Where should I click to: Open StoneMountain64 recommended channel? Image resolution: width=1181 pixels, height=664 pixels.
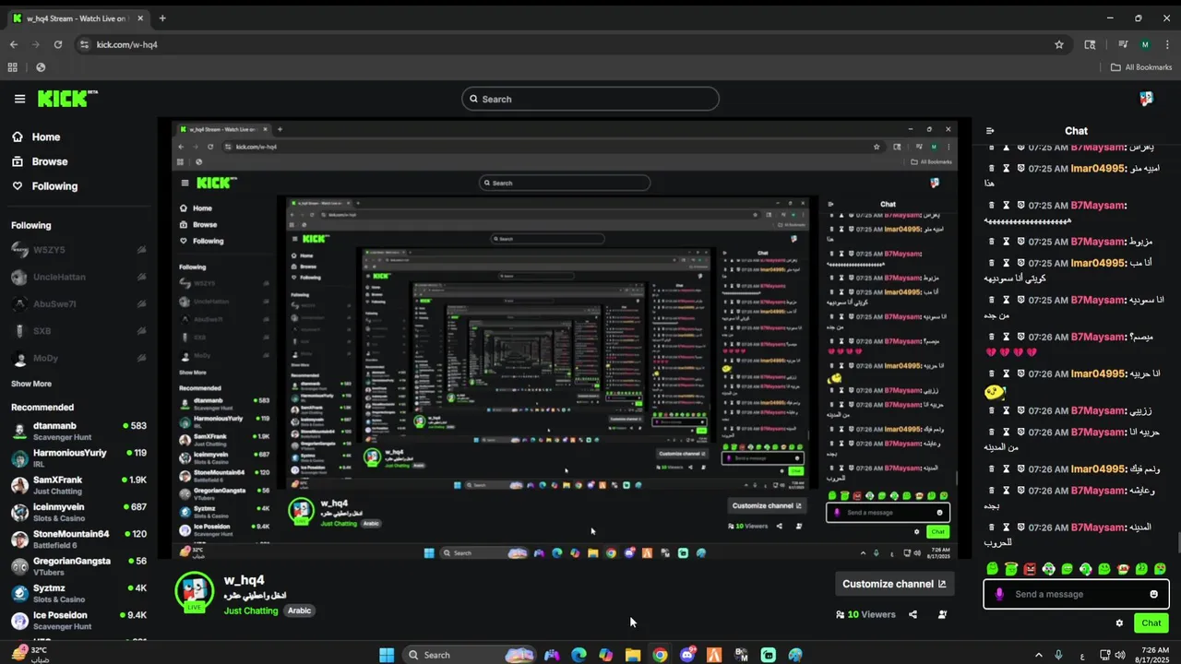coord(78,539)
